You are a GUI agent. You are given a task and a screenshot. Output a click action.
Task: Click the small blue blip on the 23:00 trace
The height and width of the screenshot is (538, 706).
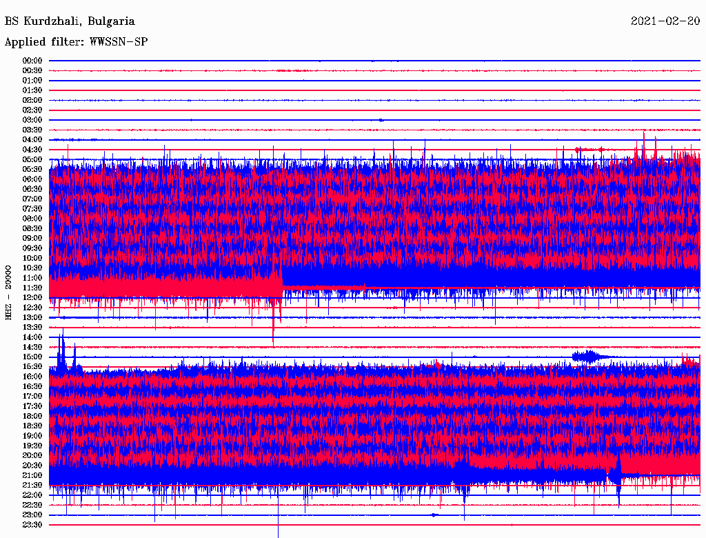pyautogui.click(x=434, y=515)
